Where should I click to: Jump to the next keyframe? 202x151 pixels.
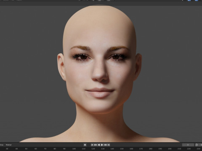point(105,145)
